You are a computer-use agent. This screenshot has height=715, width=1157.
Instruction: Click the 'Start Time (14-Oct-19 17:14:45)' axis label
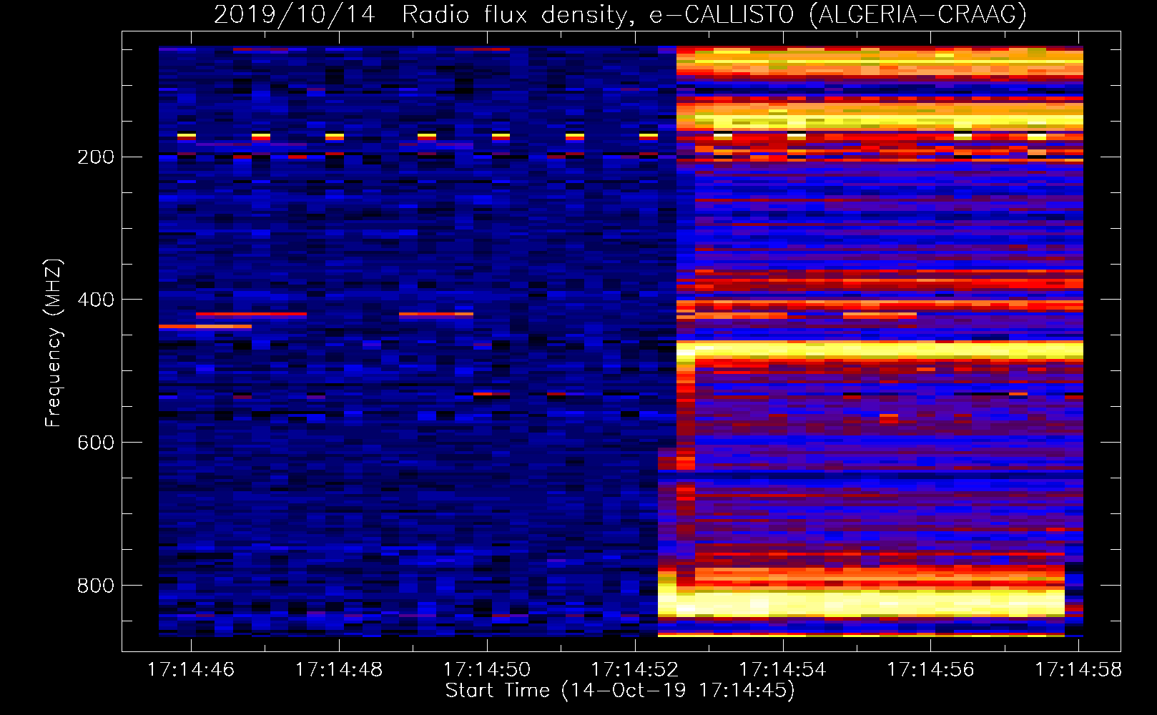coord(620,691)
